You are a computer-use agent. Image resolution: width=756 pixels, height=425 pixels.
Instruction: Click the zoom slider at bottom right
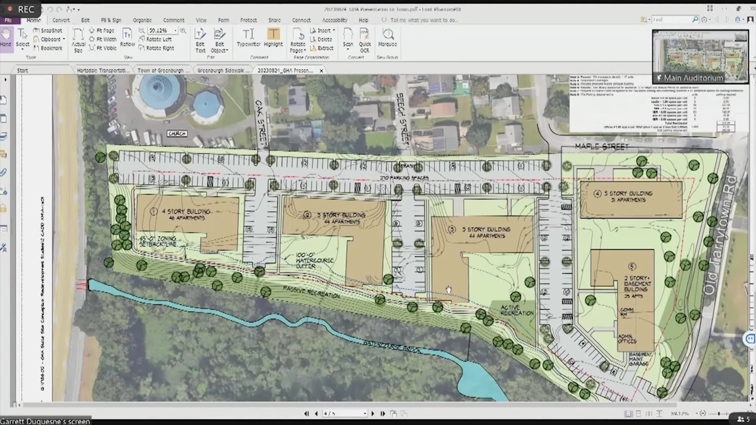719,414
